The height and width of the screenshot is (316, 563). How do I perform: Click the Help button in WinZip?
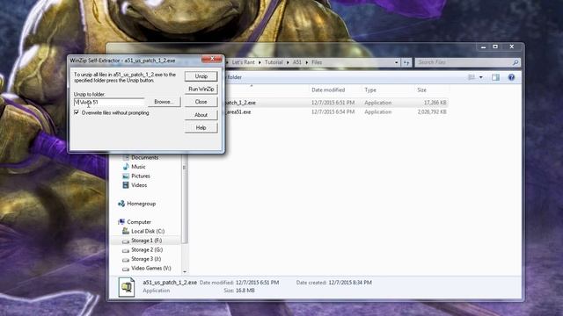(201, 127)
